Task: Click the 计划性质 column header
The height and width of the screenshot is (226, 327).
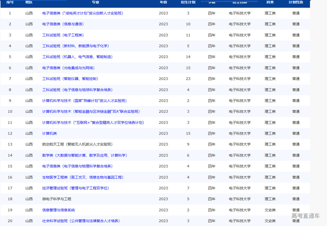Action: pos(296,2)
